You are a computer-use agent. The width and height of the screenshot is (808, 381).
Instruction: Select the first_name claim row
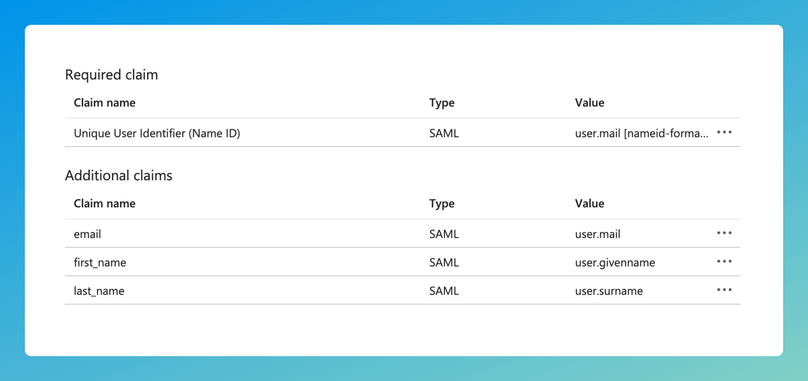click(x=100, y=262)
